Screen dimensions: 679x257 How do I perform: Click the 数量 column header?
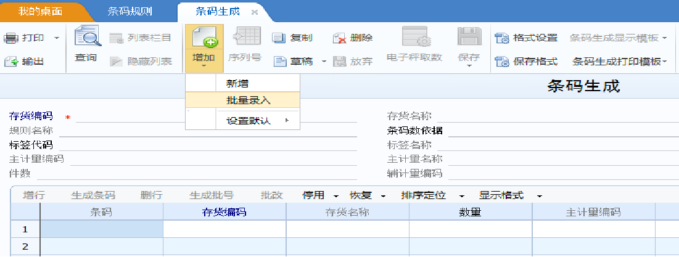(471, 212)
